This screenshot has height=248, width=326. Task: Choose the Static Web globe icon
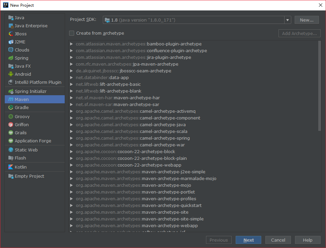click(11, 150)
